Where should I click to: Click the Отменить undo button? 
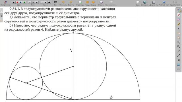click(63, 3)
